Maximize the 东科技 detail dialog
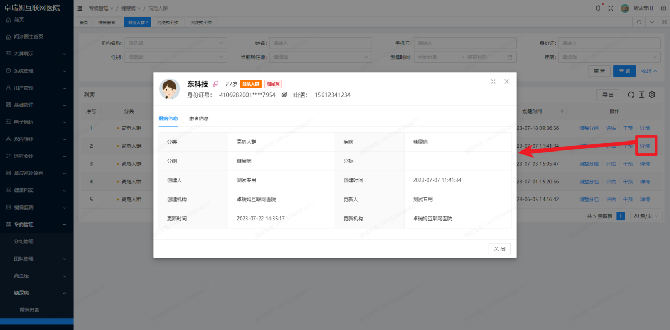The width and height of the screenshot is (670, 330). (493, 81)
